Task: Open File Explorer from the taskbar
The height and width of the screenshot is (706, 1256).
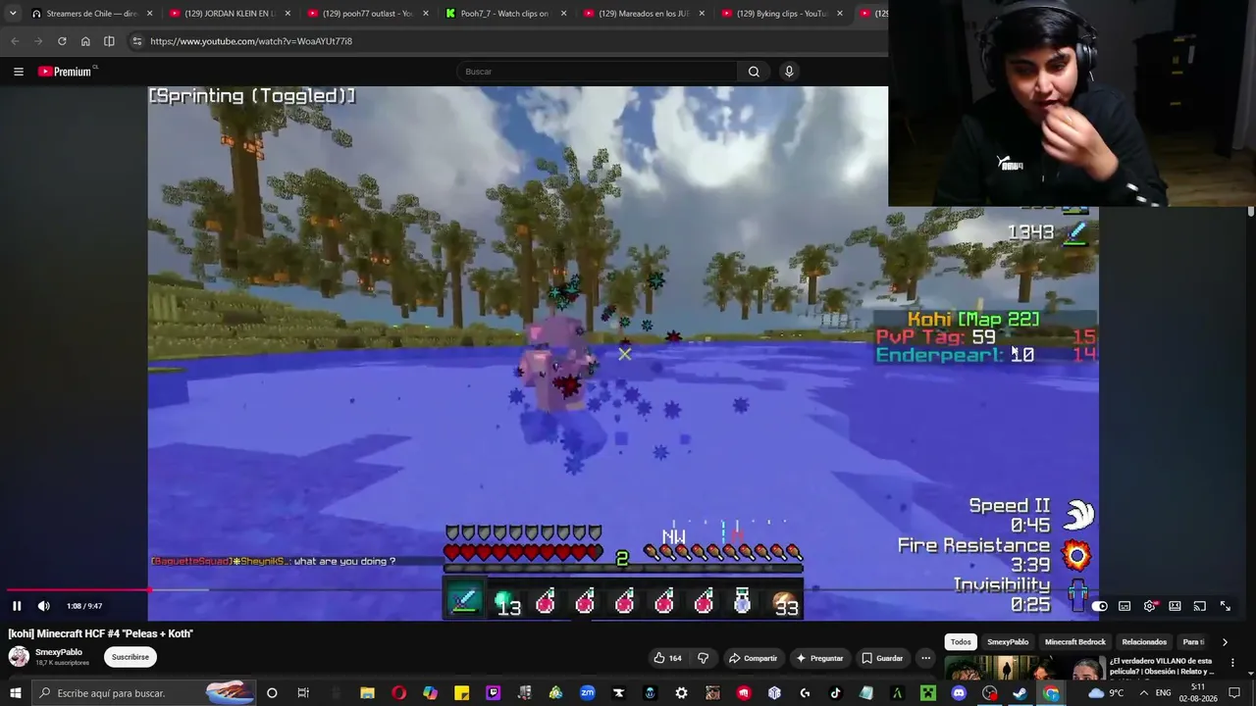Action: pyautogui.click(x=367, y=693)
